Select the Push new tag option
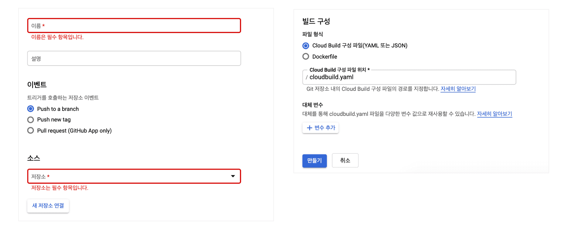Image resolution: width=568 pixels, height=231 pixels. coord(31,120)
